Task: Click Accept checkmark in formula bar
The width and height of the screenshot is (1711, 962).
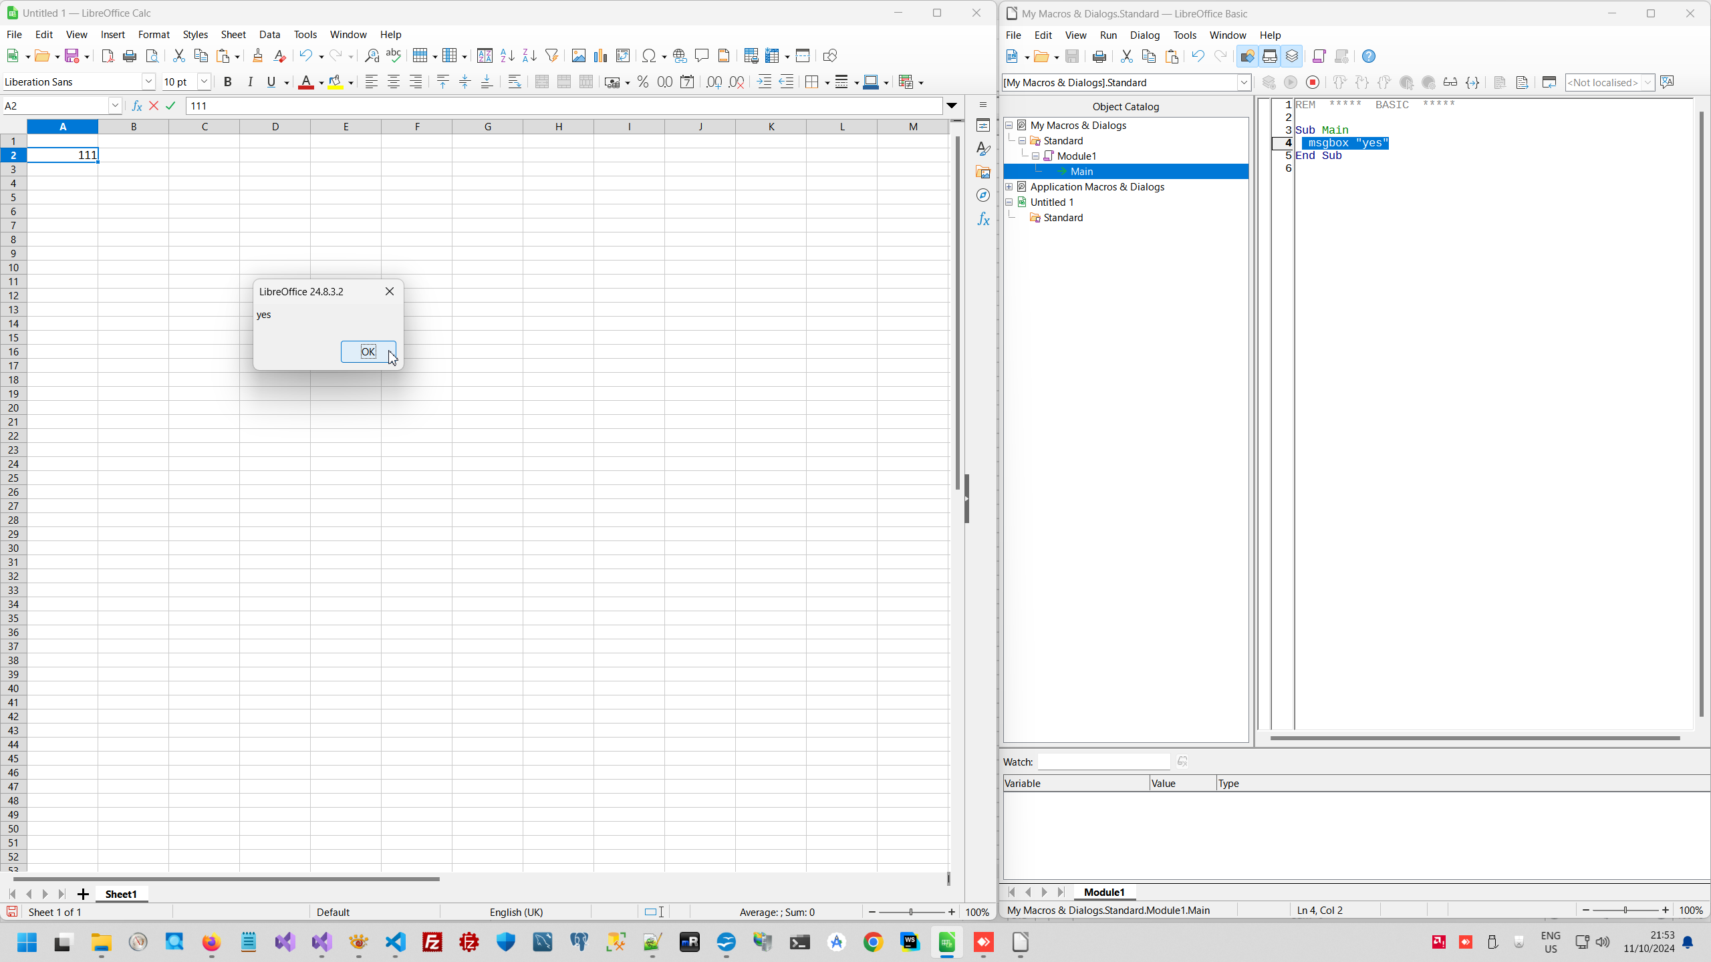Action: [171, 106]
